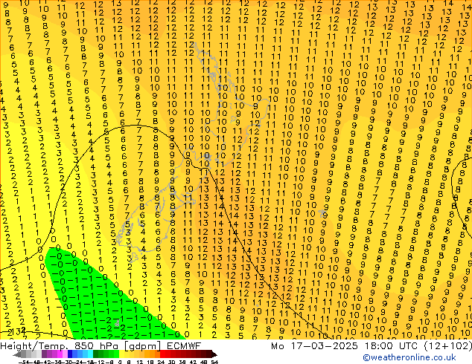Click the cyan segment of the temperature color scale
This screenshot has height=364, width=472.
pyautogui.click(x=91, y=354)
